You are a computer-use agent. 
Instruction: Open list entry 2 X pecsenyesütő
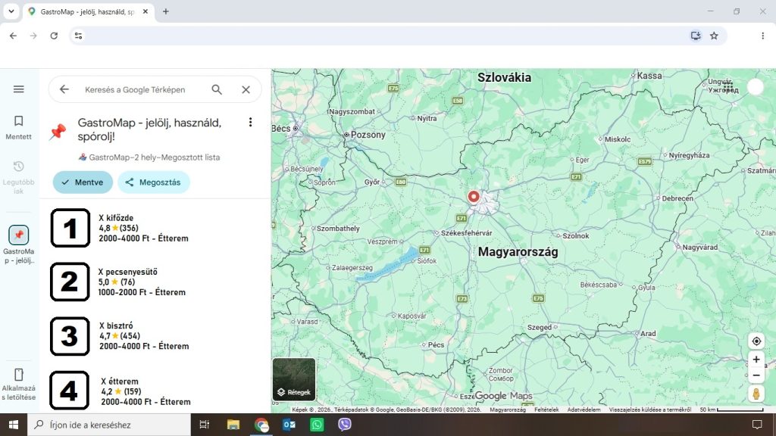(156, 282)
